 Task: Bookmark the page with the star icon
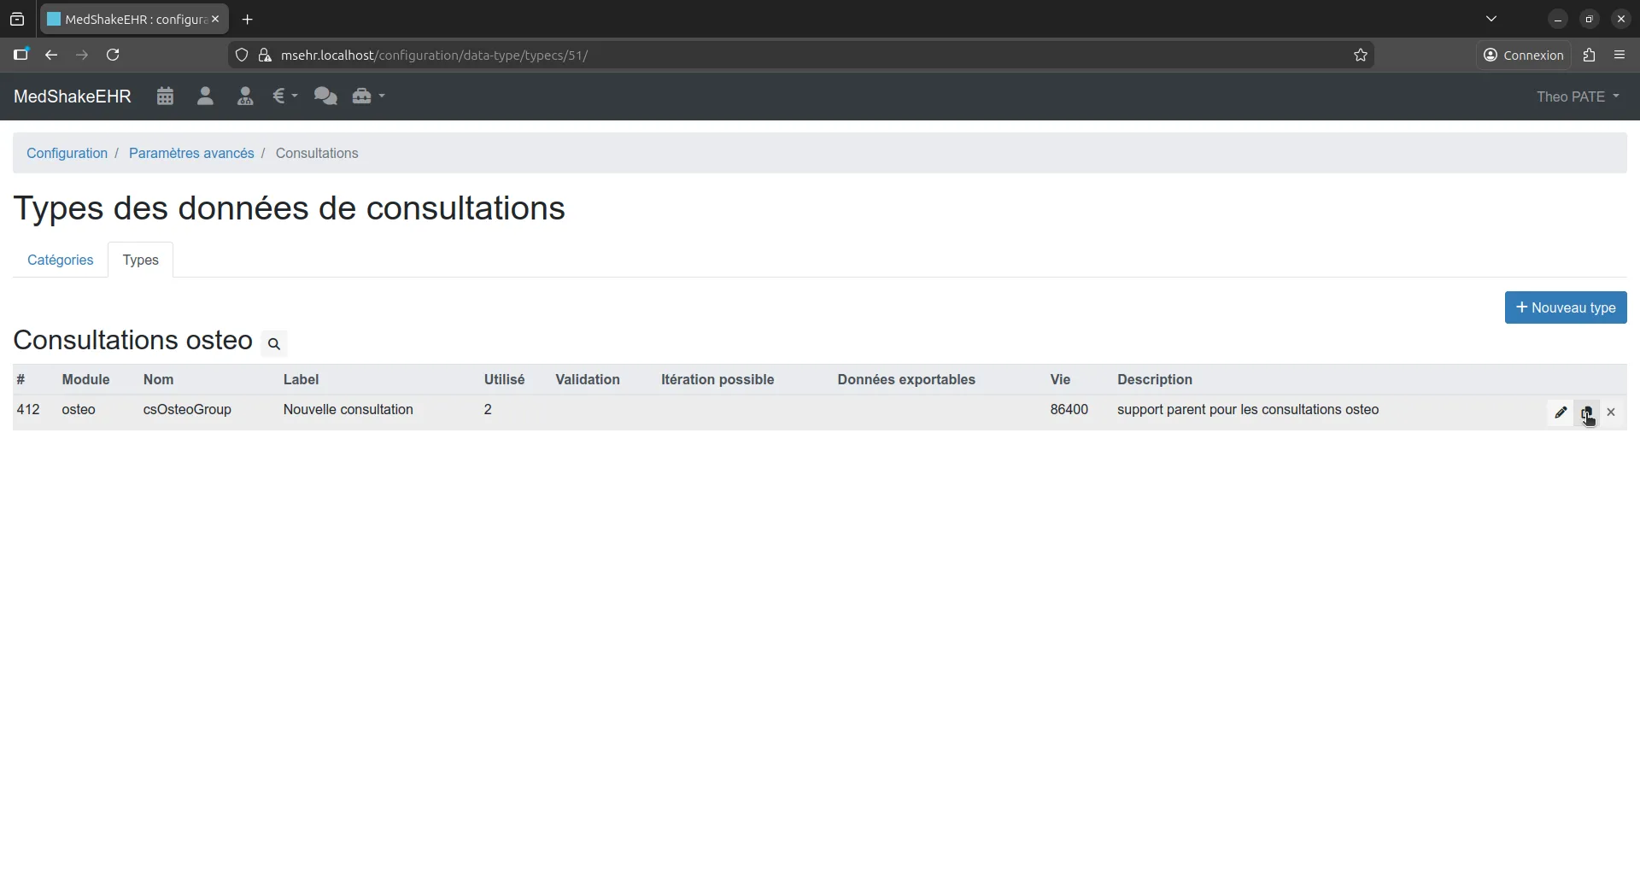click(1360, 55)
